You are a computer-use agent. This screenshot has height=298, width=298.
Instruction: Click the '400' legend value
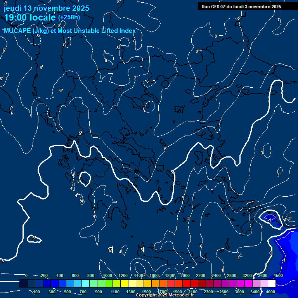(x=60, y=275)
